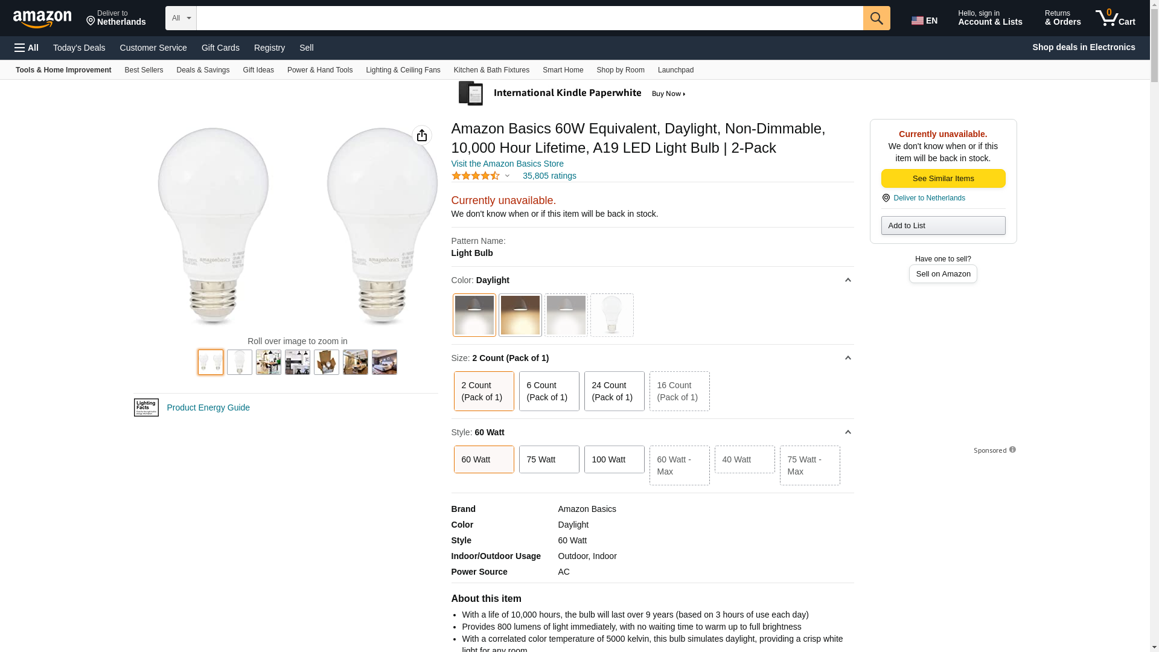The height and width of the screenshot is (652, 1159).
Task: Visit the Amazon Basics Store link
Action: point(507,164)
